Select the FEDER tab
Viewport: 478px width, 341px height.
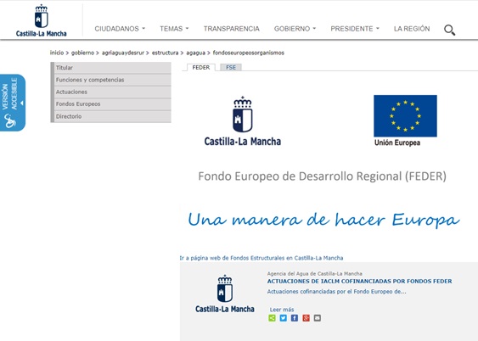pyautogui.click(x=201, y=67)
